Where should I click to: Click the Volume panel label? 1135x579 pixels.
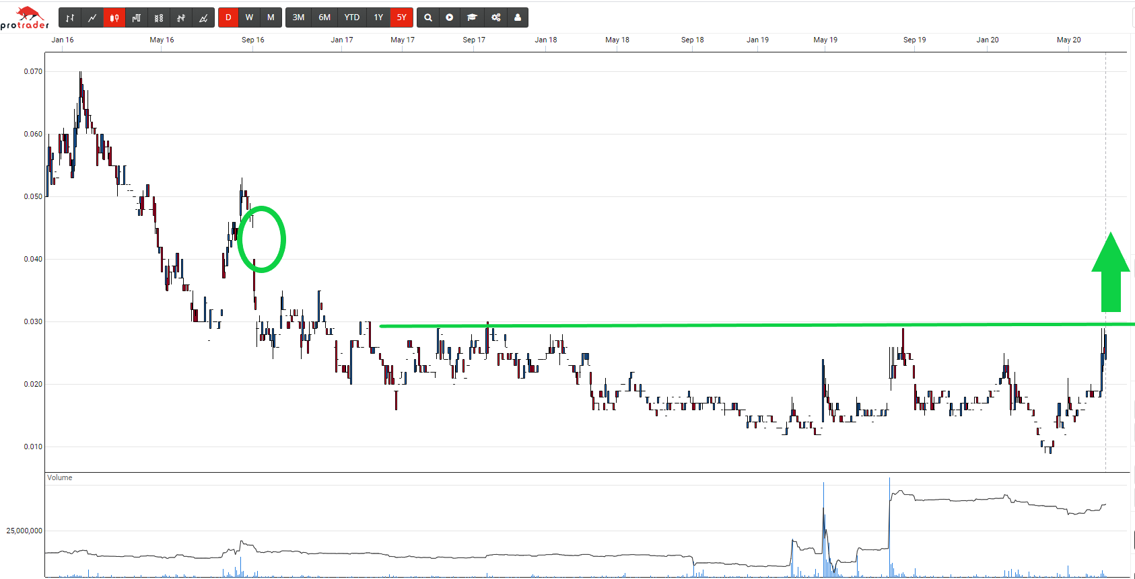coord(60,477)
